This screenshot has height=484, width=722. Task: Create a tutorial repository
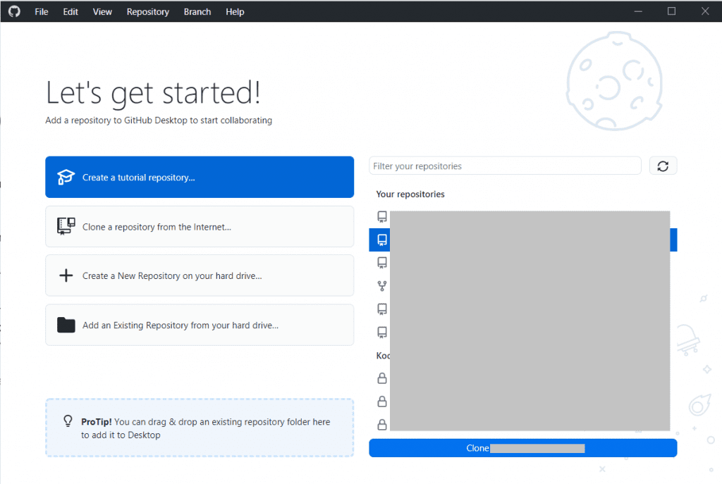(200, 177)
